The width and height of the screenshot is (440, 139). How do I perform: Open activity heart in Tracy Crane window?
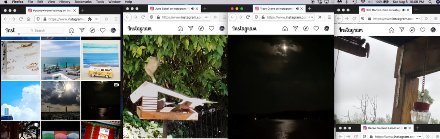coord(316,28)
